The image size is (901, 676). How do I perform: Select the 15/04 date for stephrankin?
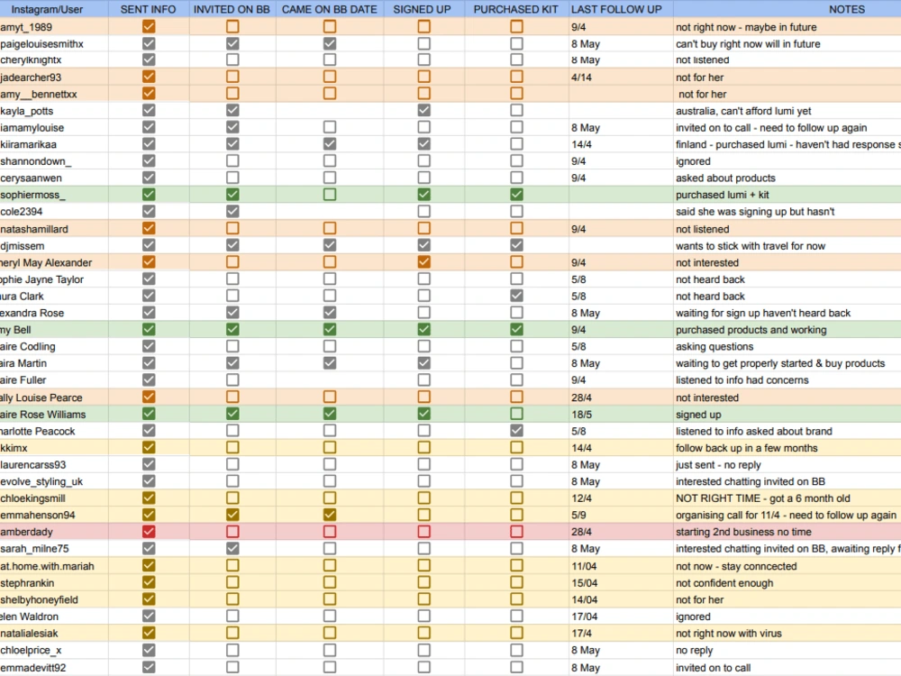[621, 583]
